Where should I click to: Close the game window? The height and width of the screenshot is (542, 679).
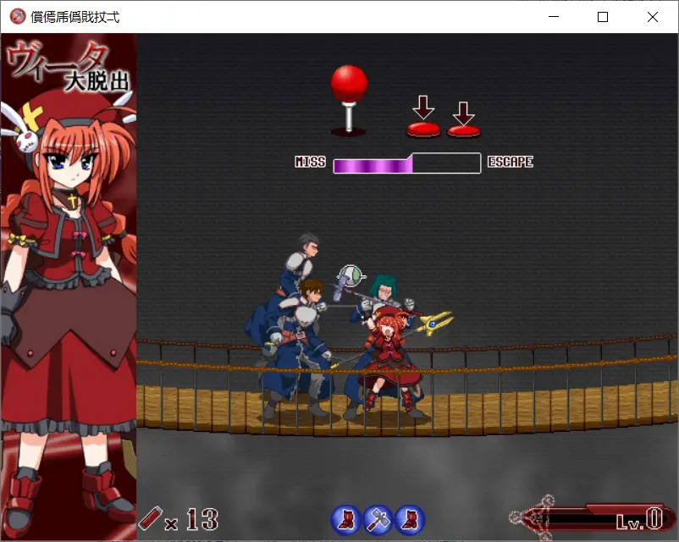pos(652,17)
